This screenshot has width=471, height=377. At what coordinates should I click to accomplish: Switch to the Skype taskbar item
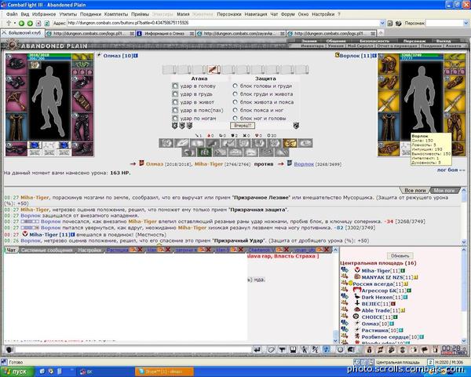tap(164, 372)
